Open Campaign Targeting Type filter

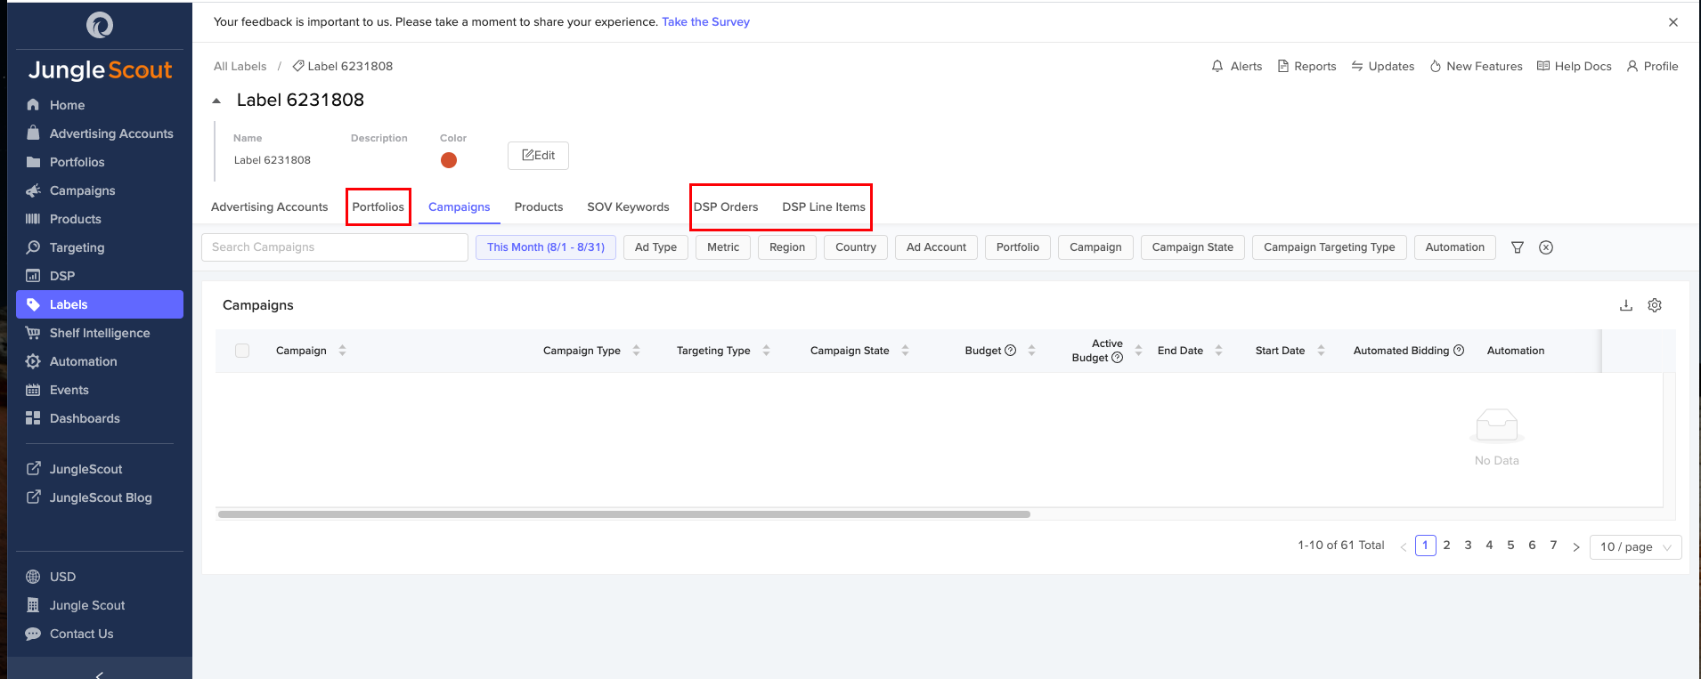(1330, 247)
